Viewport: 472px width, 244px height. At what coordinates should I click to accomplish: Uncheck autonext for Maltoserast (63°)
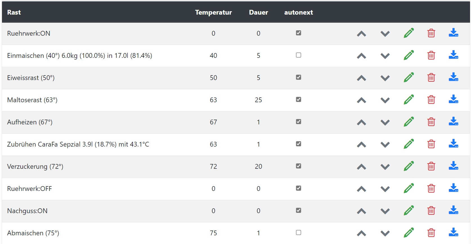coord(299,100)
